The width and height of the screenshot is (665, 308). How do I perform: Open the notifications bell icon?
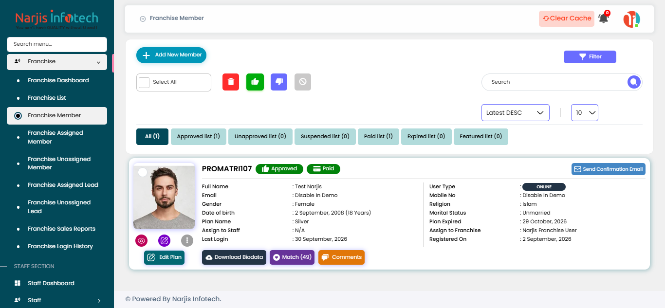coord(604,18)
